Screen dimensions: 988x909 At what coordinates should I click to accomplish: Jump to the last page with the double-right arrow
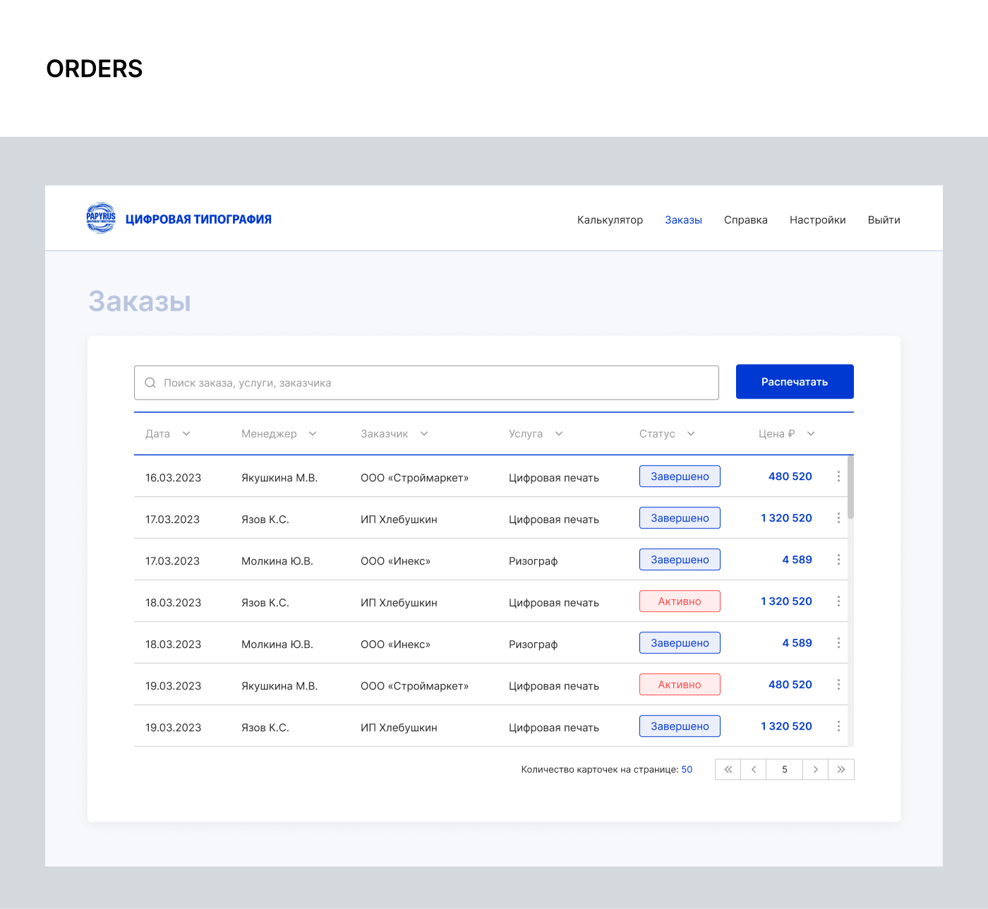pyautogui.click(x=841, y=769)
